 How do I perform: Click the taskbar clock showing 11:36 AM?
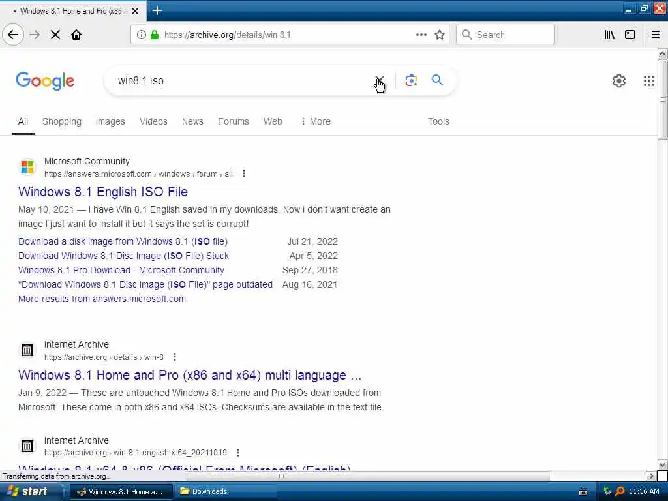644,491
